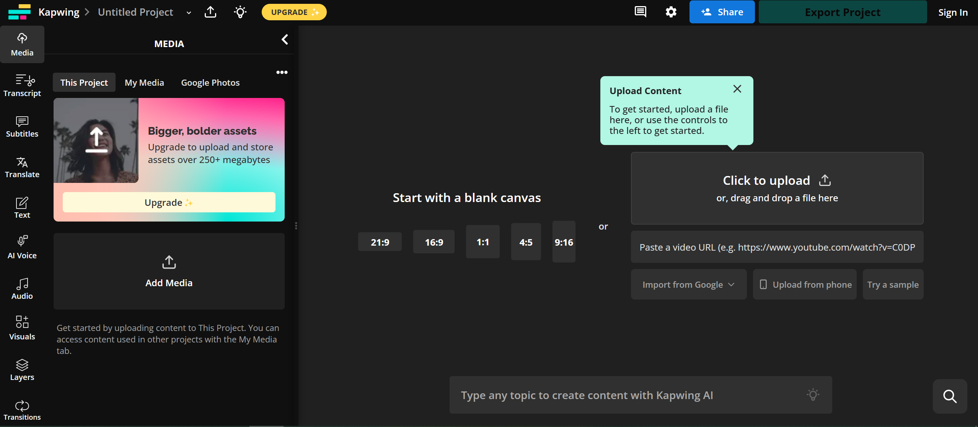Click the search magnifier button
This screenshot has height=427, width=978.
(x=950, y=396)
